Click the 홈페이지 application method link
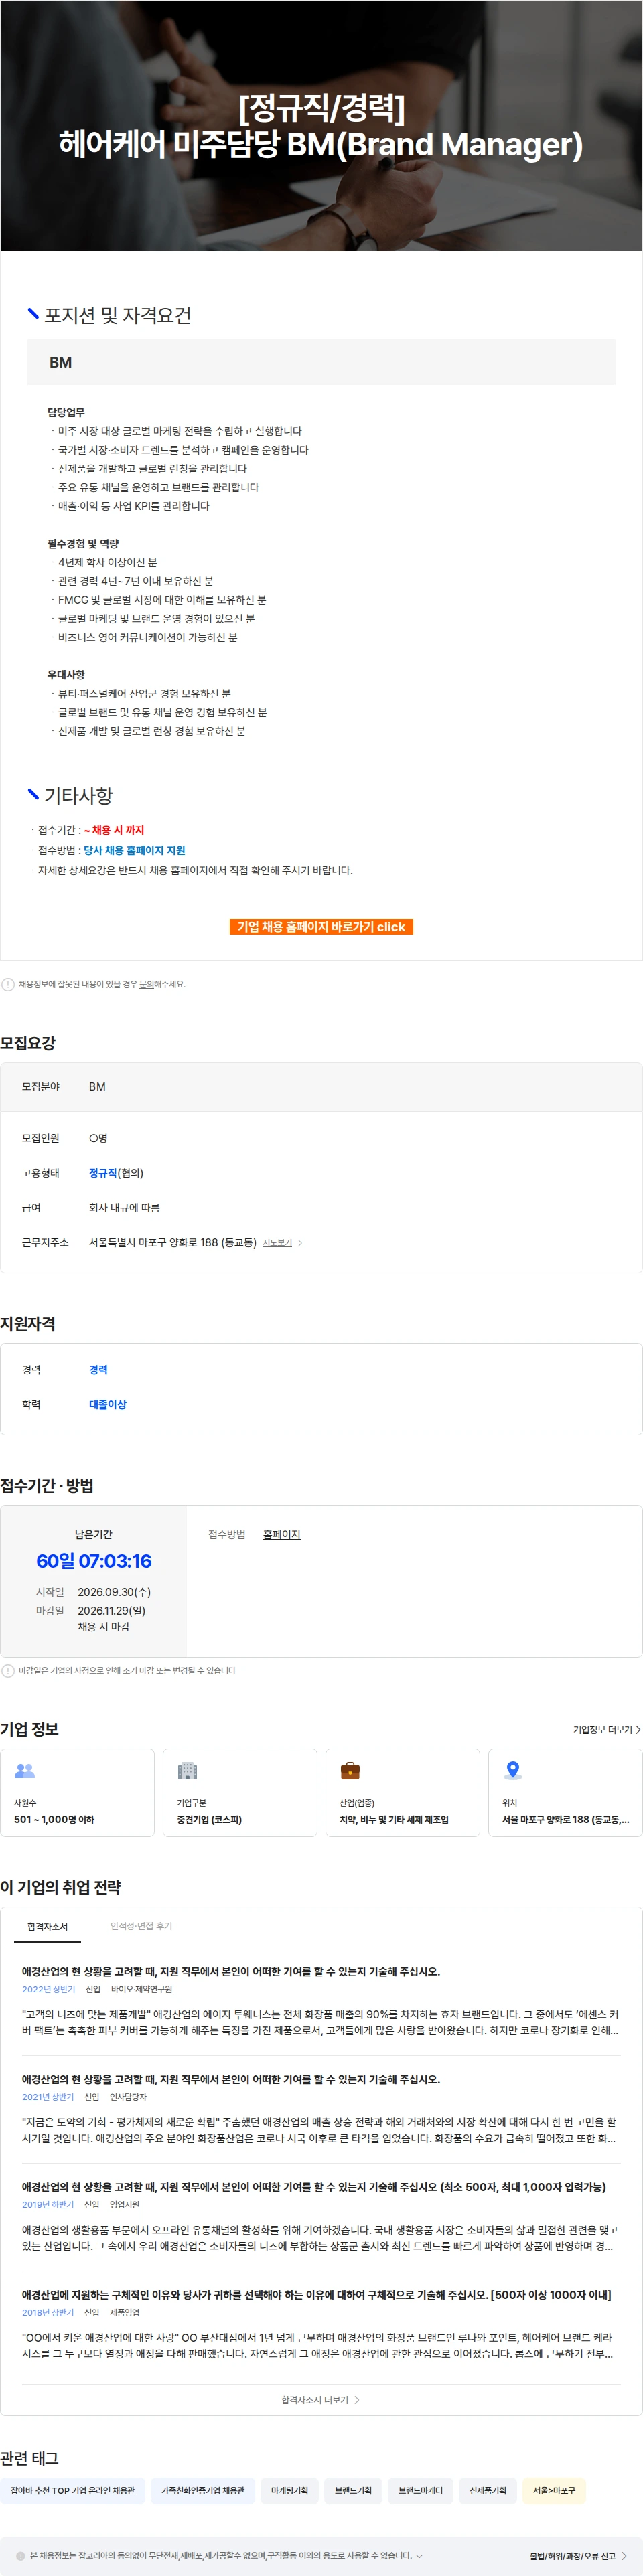The width and height of the screenshot is (643, 2576). coord(281,1534)
